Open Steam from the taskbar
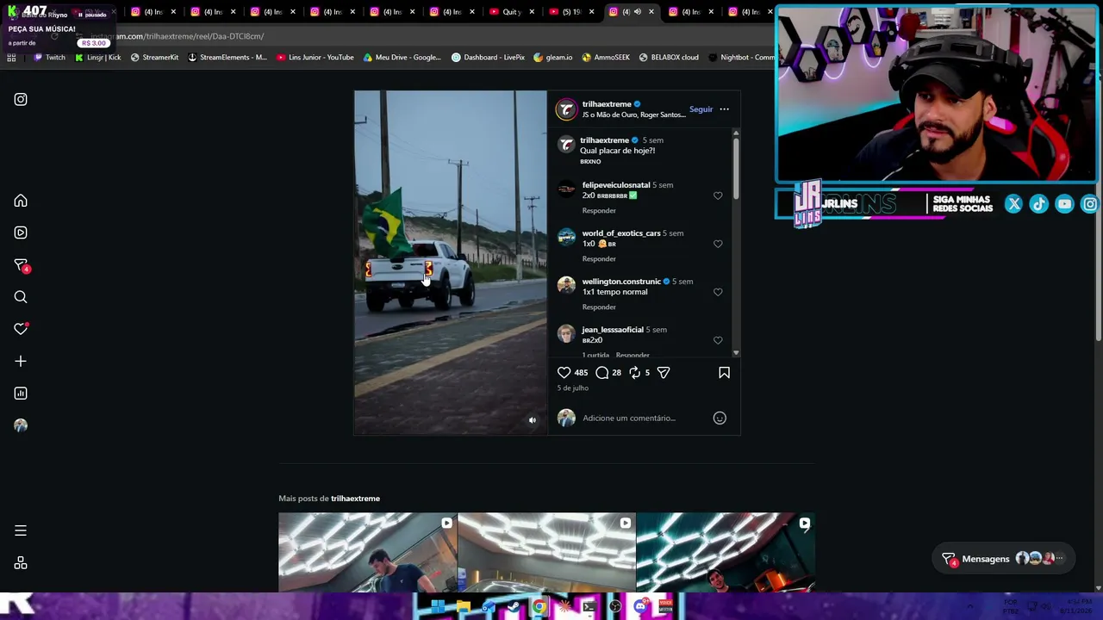The image size is (1103, 620). click(514, 607)
